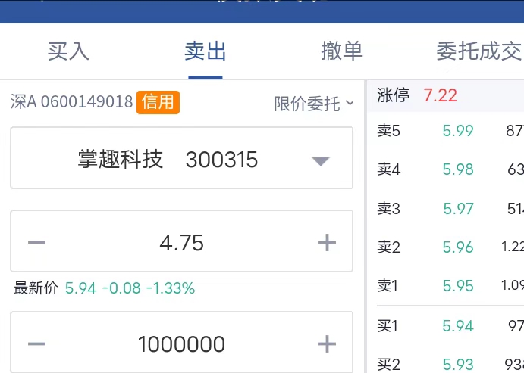524x373 pixels.
Task: Pick the 卖5 price 5.99
Action: pos(458,130)
